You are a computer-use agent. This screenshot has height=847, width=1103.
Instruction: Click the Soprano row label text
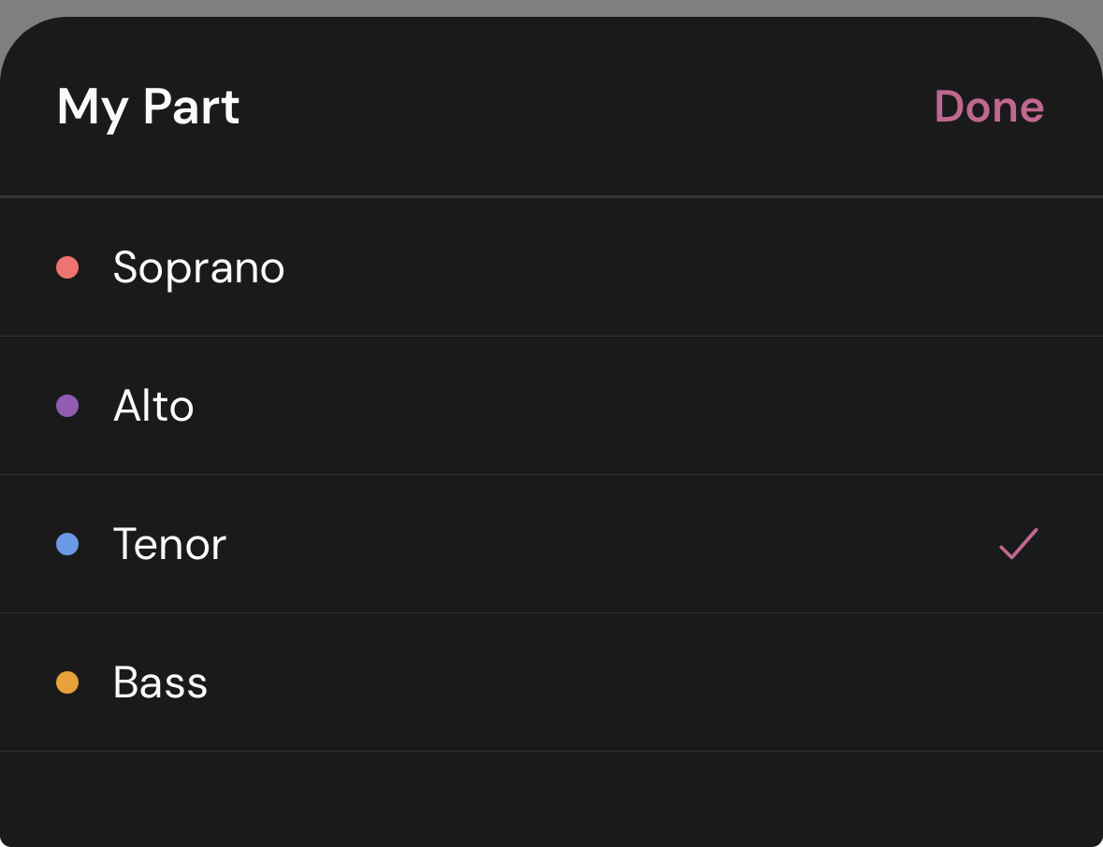(198, 266)
